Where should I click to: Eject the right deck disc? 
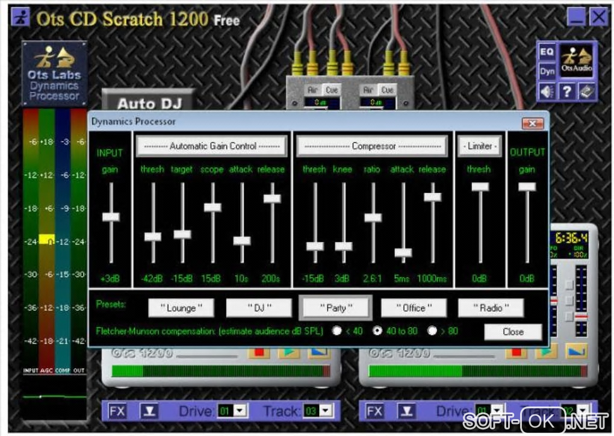coord(407,411)
